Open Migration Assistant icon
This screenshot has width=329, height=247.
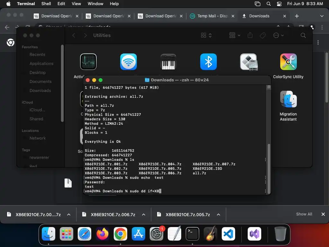[x=288, y=99]
